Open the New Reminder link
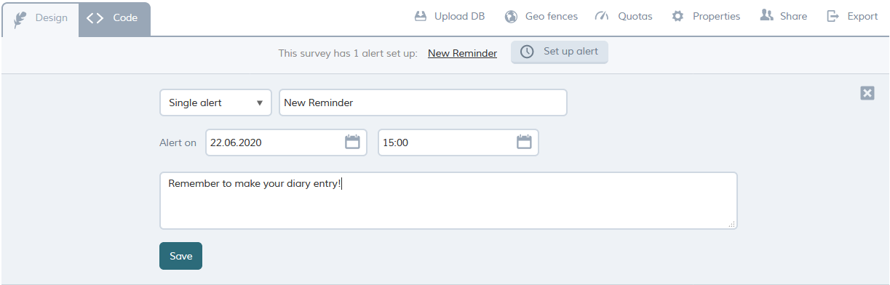The height and width of the screenshot is (285, 890). 462,53
